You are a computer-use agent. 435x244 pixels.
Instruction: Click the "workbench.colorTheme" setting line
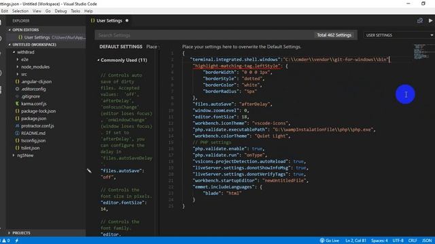tap(241, 136)
